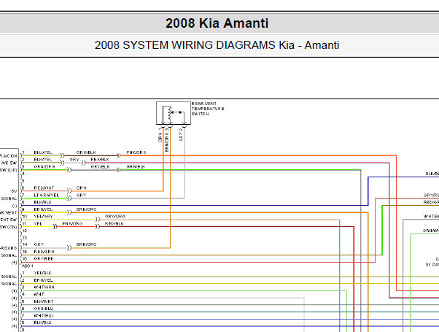Click the "GRY" label after LT GRN/YEL

coord(82,195)
